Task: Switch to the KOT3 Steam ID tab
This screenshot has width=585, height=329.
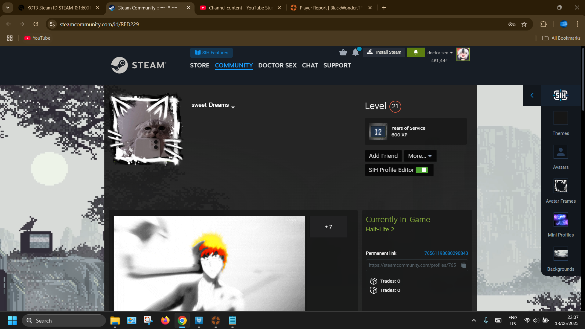Action: (x=59, y=8)
